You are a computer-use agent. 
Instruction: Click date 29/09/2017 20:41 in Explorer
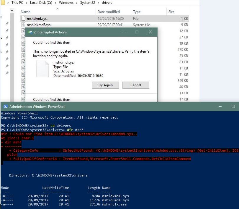pos(111,25)
